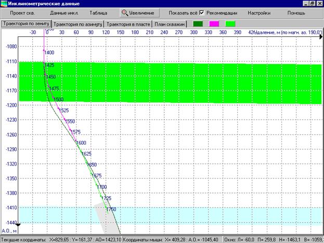The height and width of the screenshot is (243, 324).
Task: Open the Данные инкл. menu
Action: pyautogui.click(x=64, y=13)
